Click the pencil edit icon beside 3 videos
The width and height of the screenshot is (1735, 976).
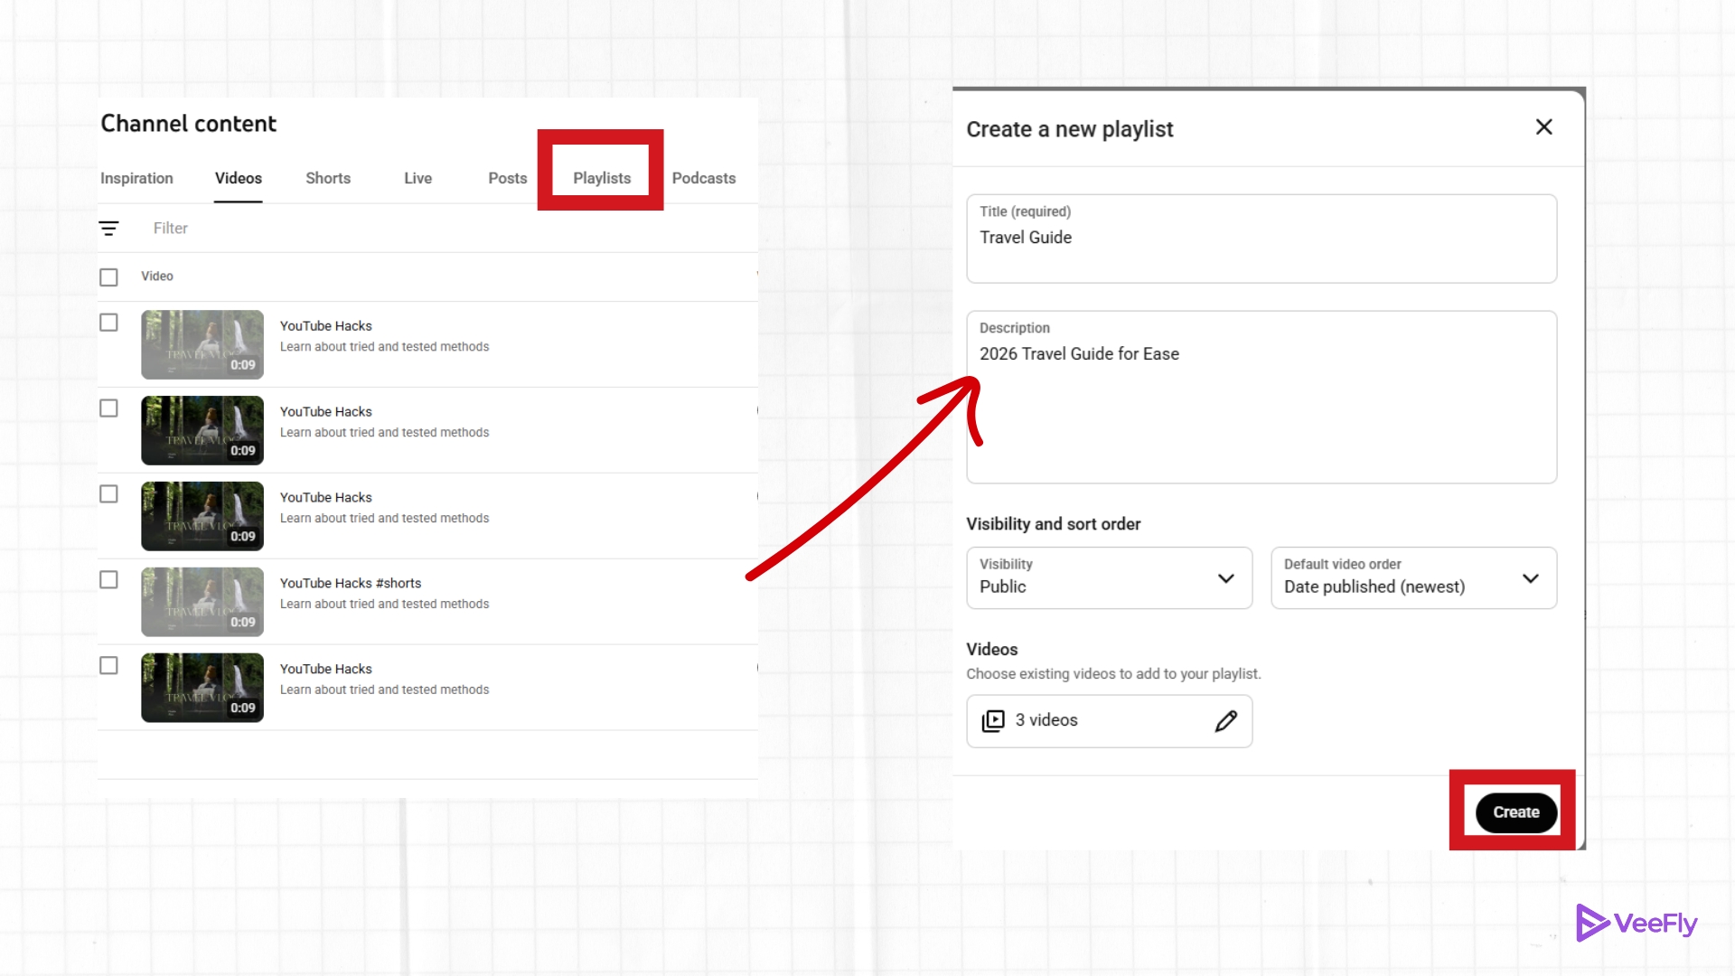(1225, 721)
